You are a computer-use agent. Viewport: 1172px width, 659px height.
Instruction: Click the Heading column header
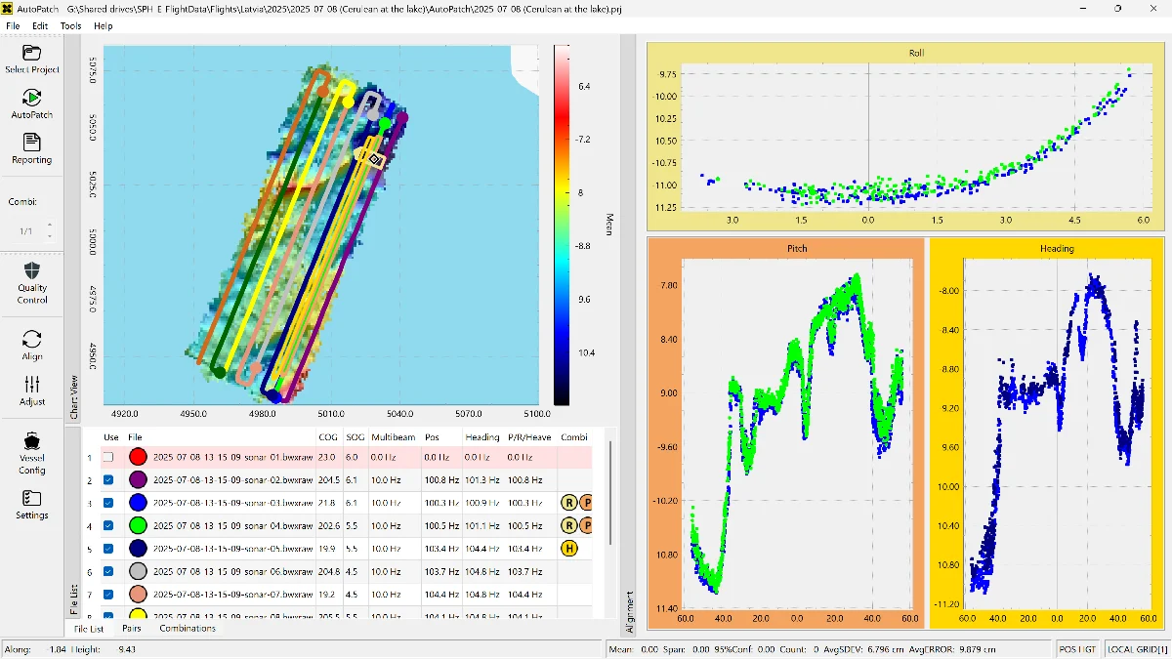click(x=482, y=437)
